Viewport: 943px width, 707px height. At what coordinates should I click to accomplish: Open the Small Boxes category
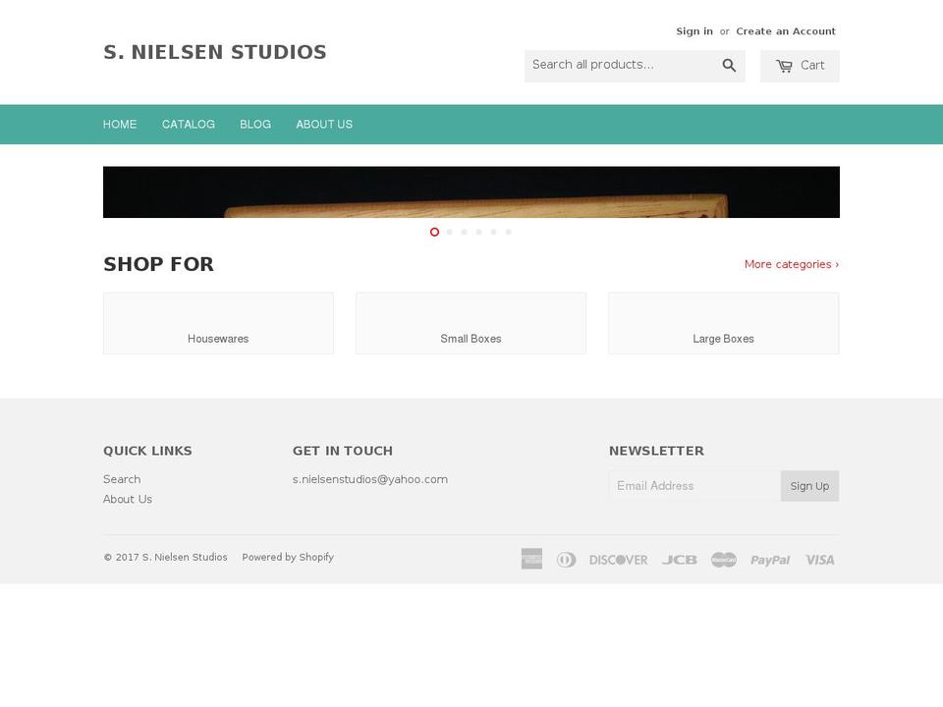[x=471, y=322]
